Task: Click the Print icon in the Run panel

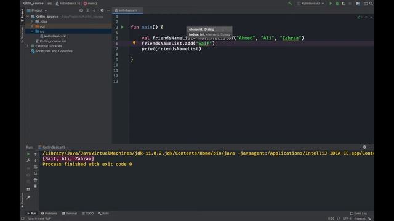Action: tap(36, 180)
